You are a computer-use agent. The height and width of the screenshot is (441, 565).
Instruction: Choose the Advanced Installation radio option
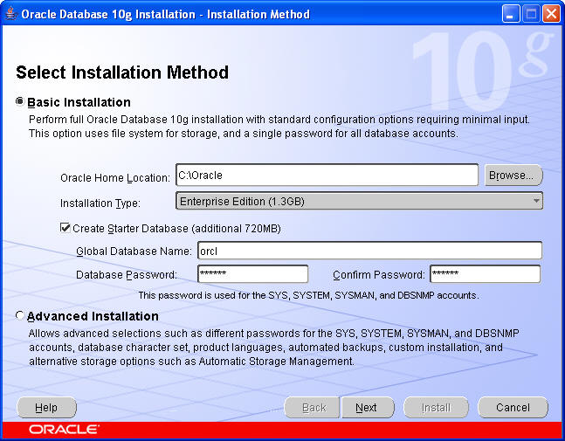coord(21,316)
